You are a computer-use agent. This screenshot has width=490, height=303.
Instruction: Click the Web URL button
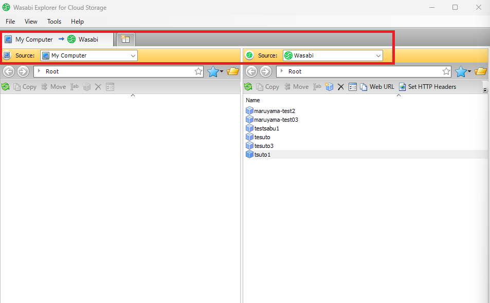coord(377,87)
